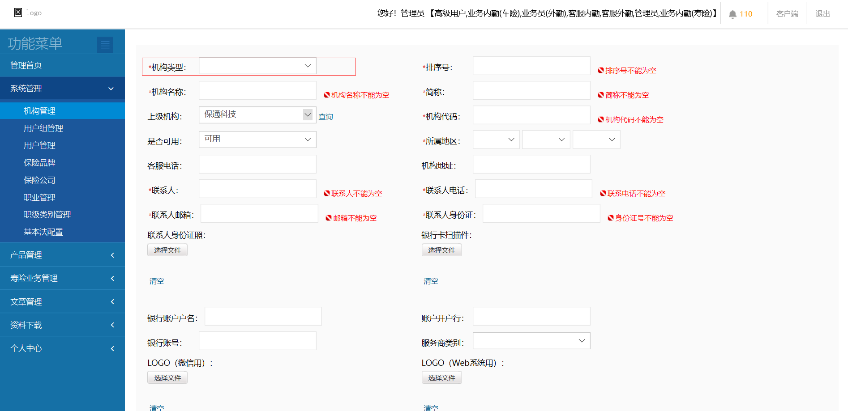Image resolution: width=848 pixels, height=411 pixels.
Task: Expand the 寿险业务管理 menu section
Action: point(62,278)
